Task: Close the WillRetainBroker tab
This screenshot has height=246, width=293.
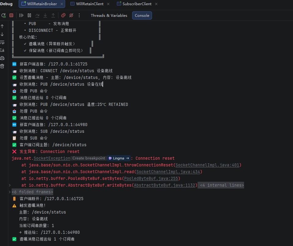Action: coord(62,4)
